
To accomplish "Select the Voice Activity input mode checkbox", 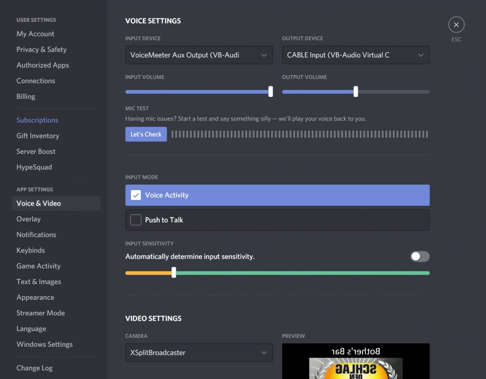I will pos(136,195).
